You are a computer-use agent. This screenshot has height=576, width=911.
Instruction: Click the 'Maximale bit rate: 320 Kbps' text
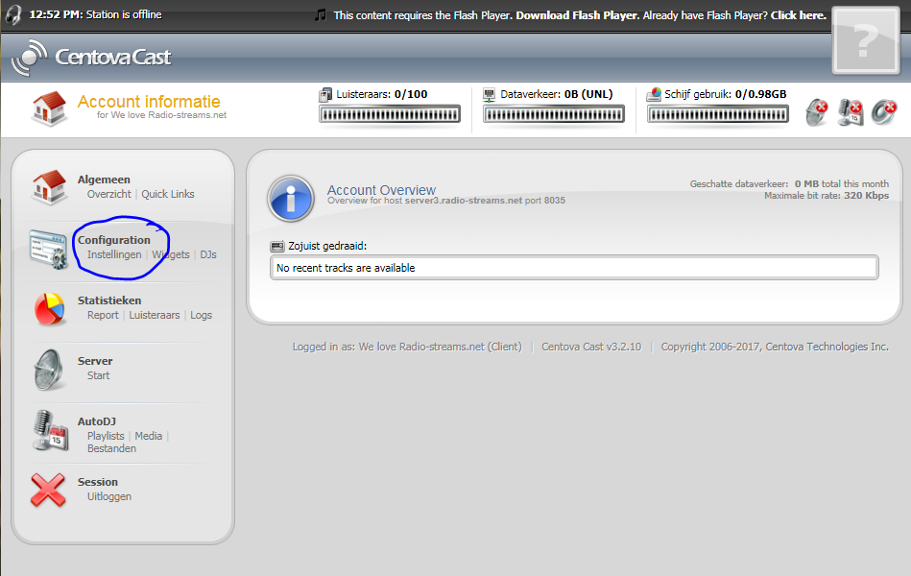point(827,195)
